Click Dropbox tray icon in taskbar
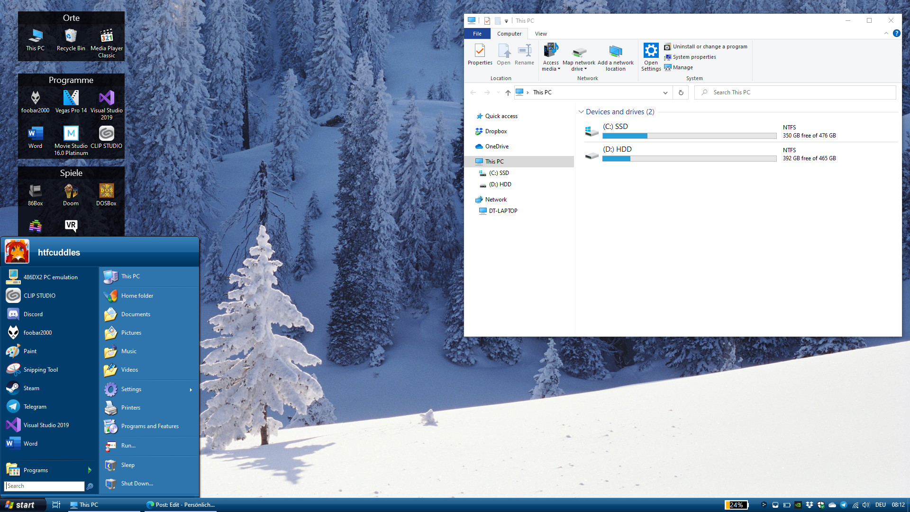 point(810,505)
